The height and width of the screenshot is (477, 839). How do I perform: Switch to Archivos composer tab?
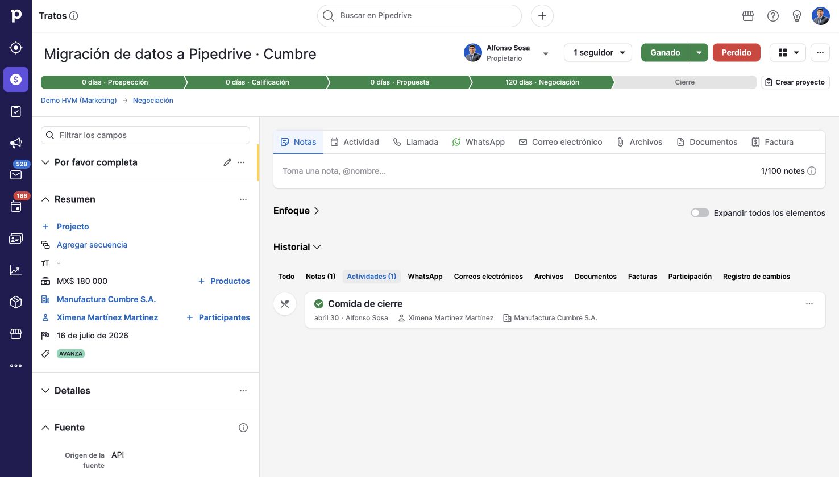[x=639, y=142]
